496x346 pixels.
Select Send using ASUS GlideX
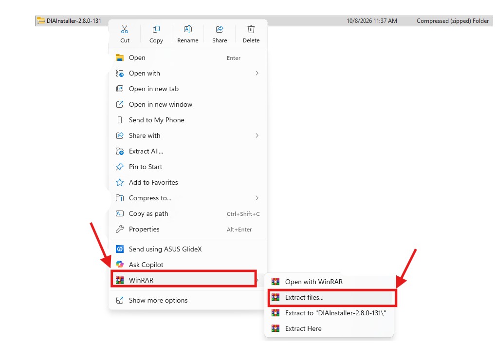(x=188, y=249)
